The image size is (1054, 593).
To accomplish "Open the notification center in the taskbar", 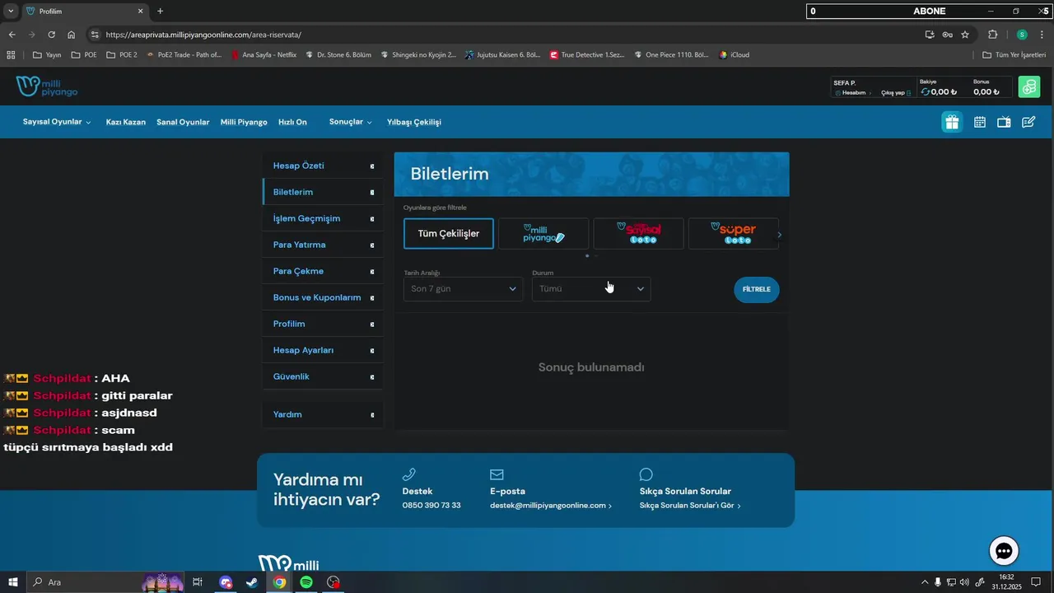I will (x=1036, y=582).
